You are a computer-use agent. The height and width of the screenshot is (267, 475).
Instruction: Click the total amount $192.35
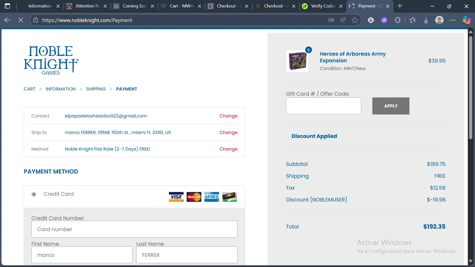[434, 227]
